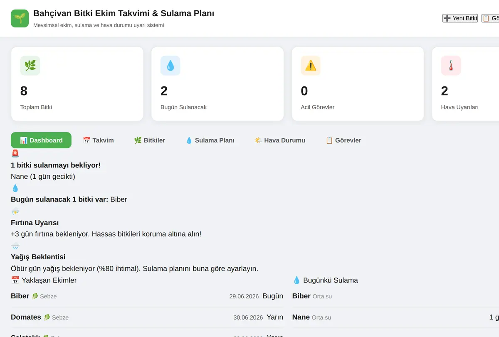The image size is (499, 337).
Task: Click the "1 bitki sulanmayı bekliyor!" alert title
Action: 56,165
